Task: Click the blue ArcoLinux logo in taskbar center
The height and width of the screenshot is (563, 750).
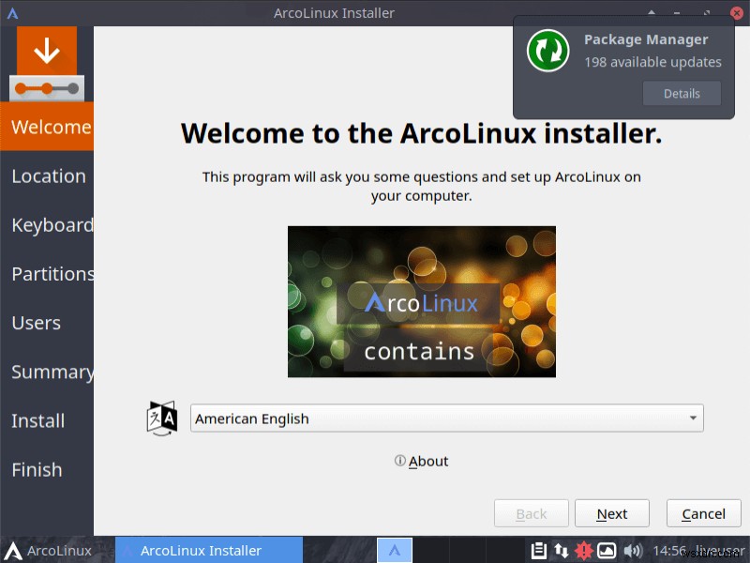Action: pos(395,550)
